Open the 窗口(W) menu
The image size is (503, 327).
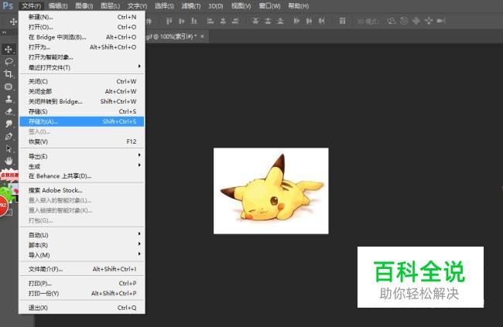269,6
